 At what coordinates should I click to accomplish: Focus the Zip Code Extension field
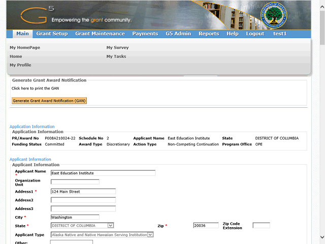coord(261,226)
